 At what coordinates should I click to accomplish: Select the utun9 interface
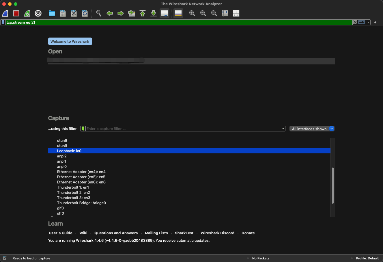click(x=189, y=146)
